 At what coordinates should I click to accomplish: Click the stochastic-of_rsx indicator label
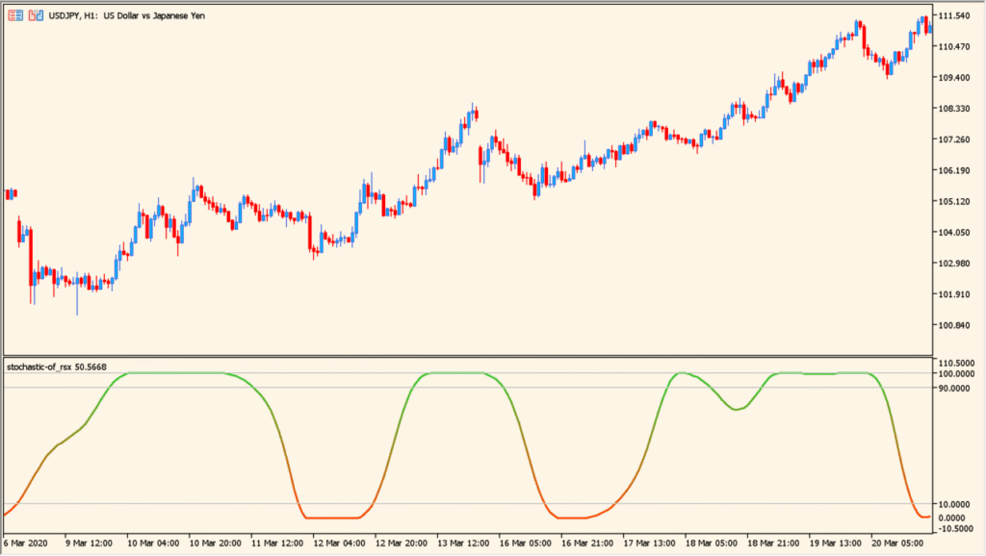point(40,366)
